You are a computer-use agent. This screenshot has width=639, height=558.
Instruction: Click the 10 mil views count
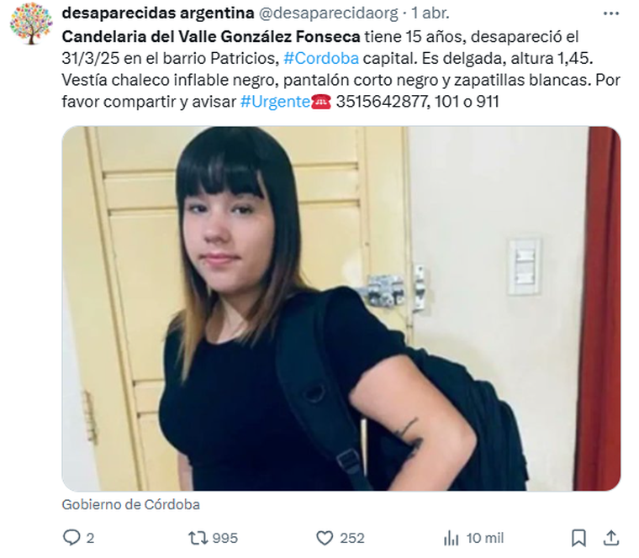485,538
